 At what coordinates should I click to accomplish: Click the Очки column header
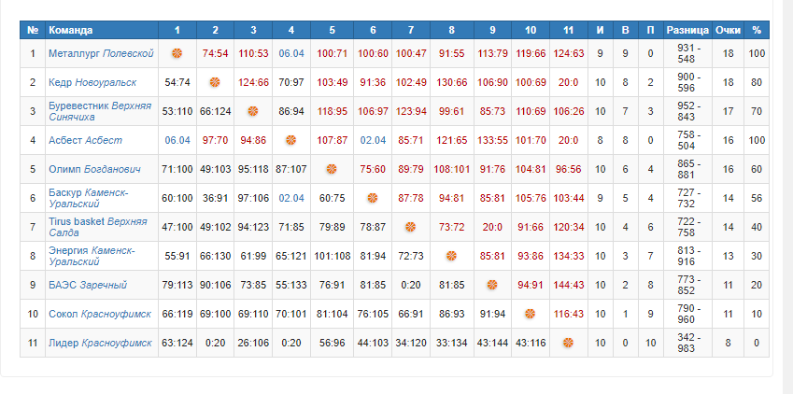(729, 31)
